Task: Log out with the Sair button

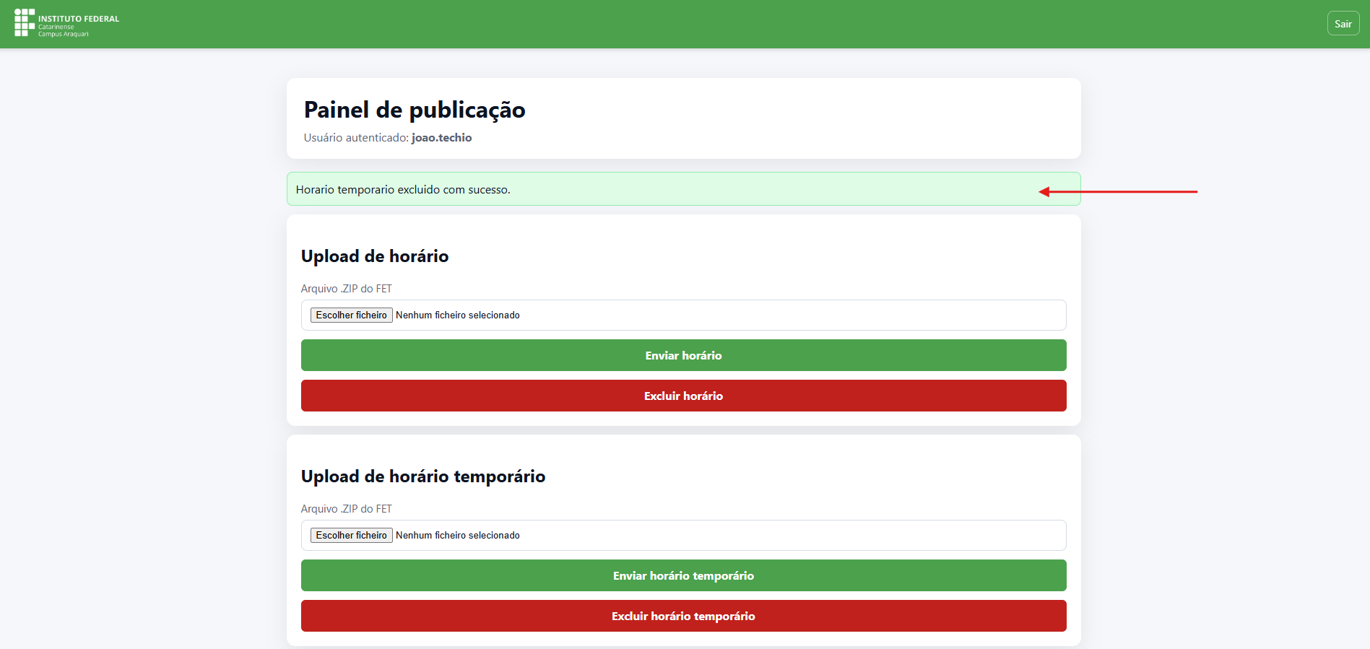Action: tap(1343, 24)
